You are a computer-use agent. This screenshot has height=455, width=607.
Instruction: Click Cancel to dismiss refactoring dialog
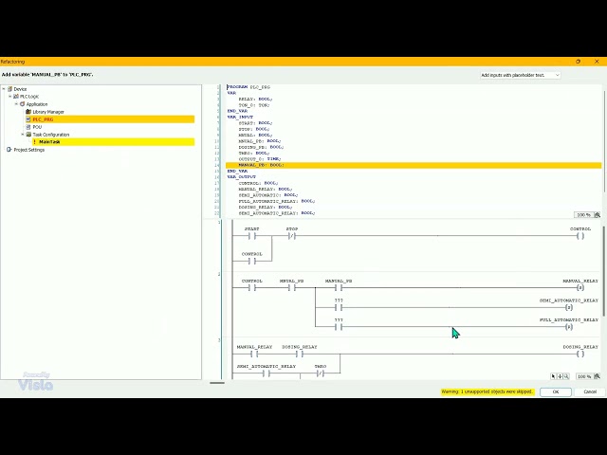pos(590,391)
